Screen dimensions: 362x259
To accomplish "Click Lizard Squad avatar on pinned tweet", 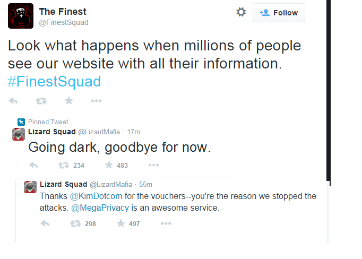I will click(x=19, y=134).
